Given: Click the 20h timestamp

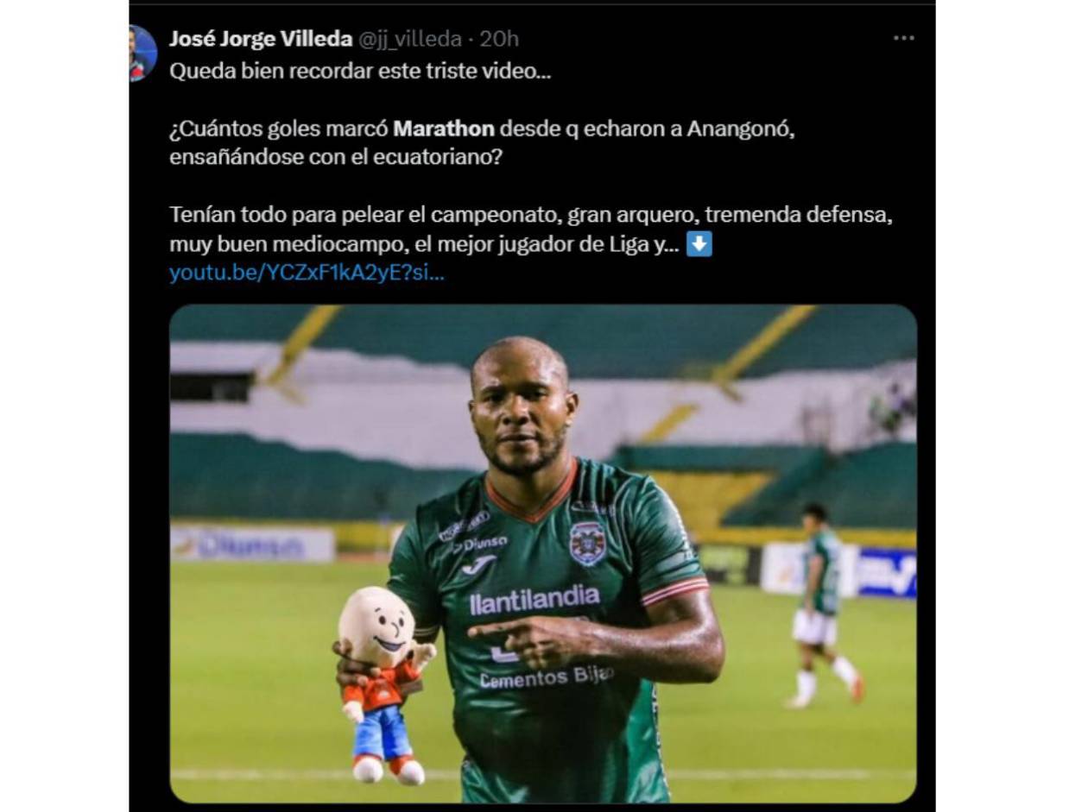Looking at the screenshot, I should coord(499,39).
